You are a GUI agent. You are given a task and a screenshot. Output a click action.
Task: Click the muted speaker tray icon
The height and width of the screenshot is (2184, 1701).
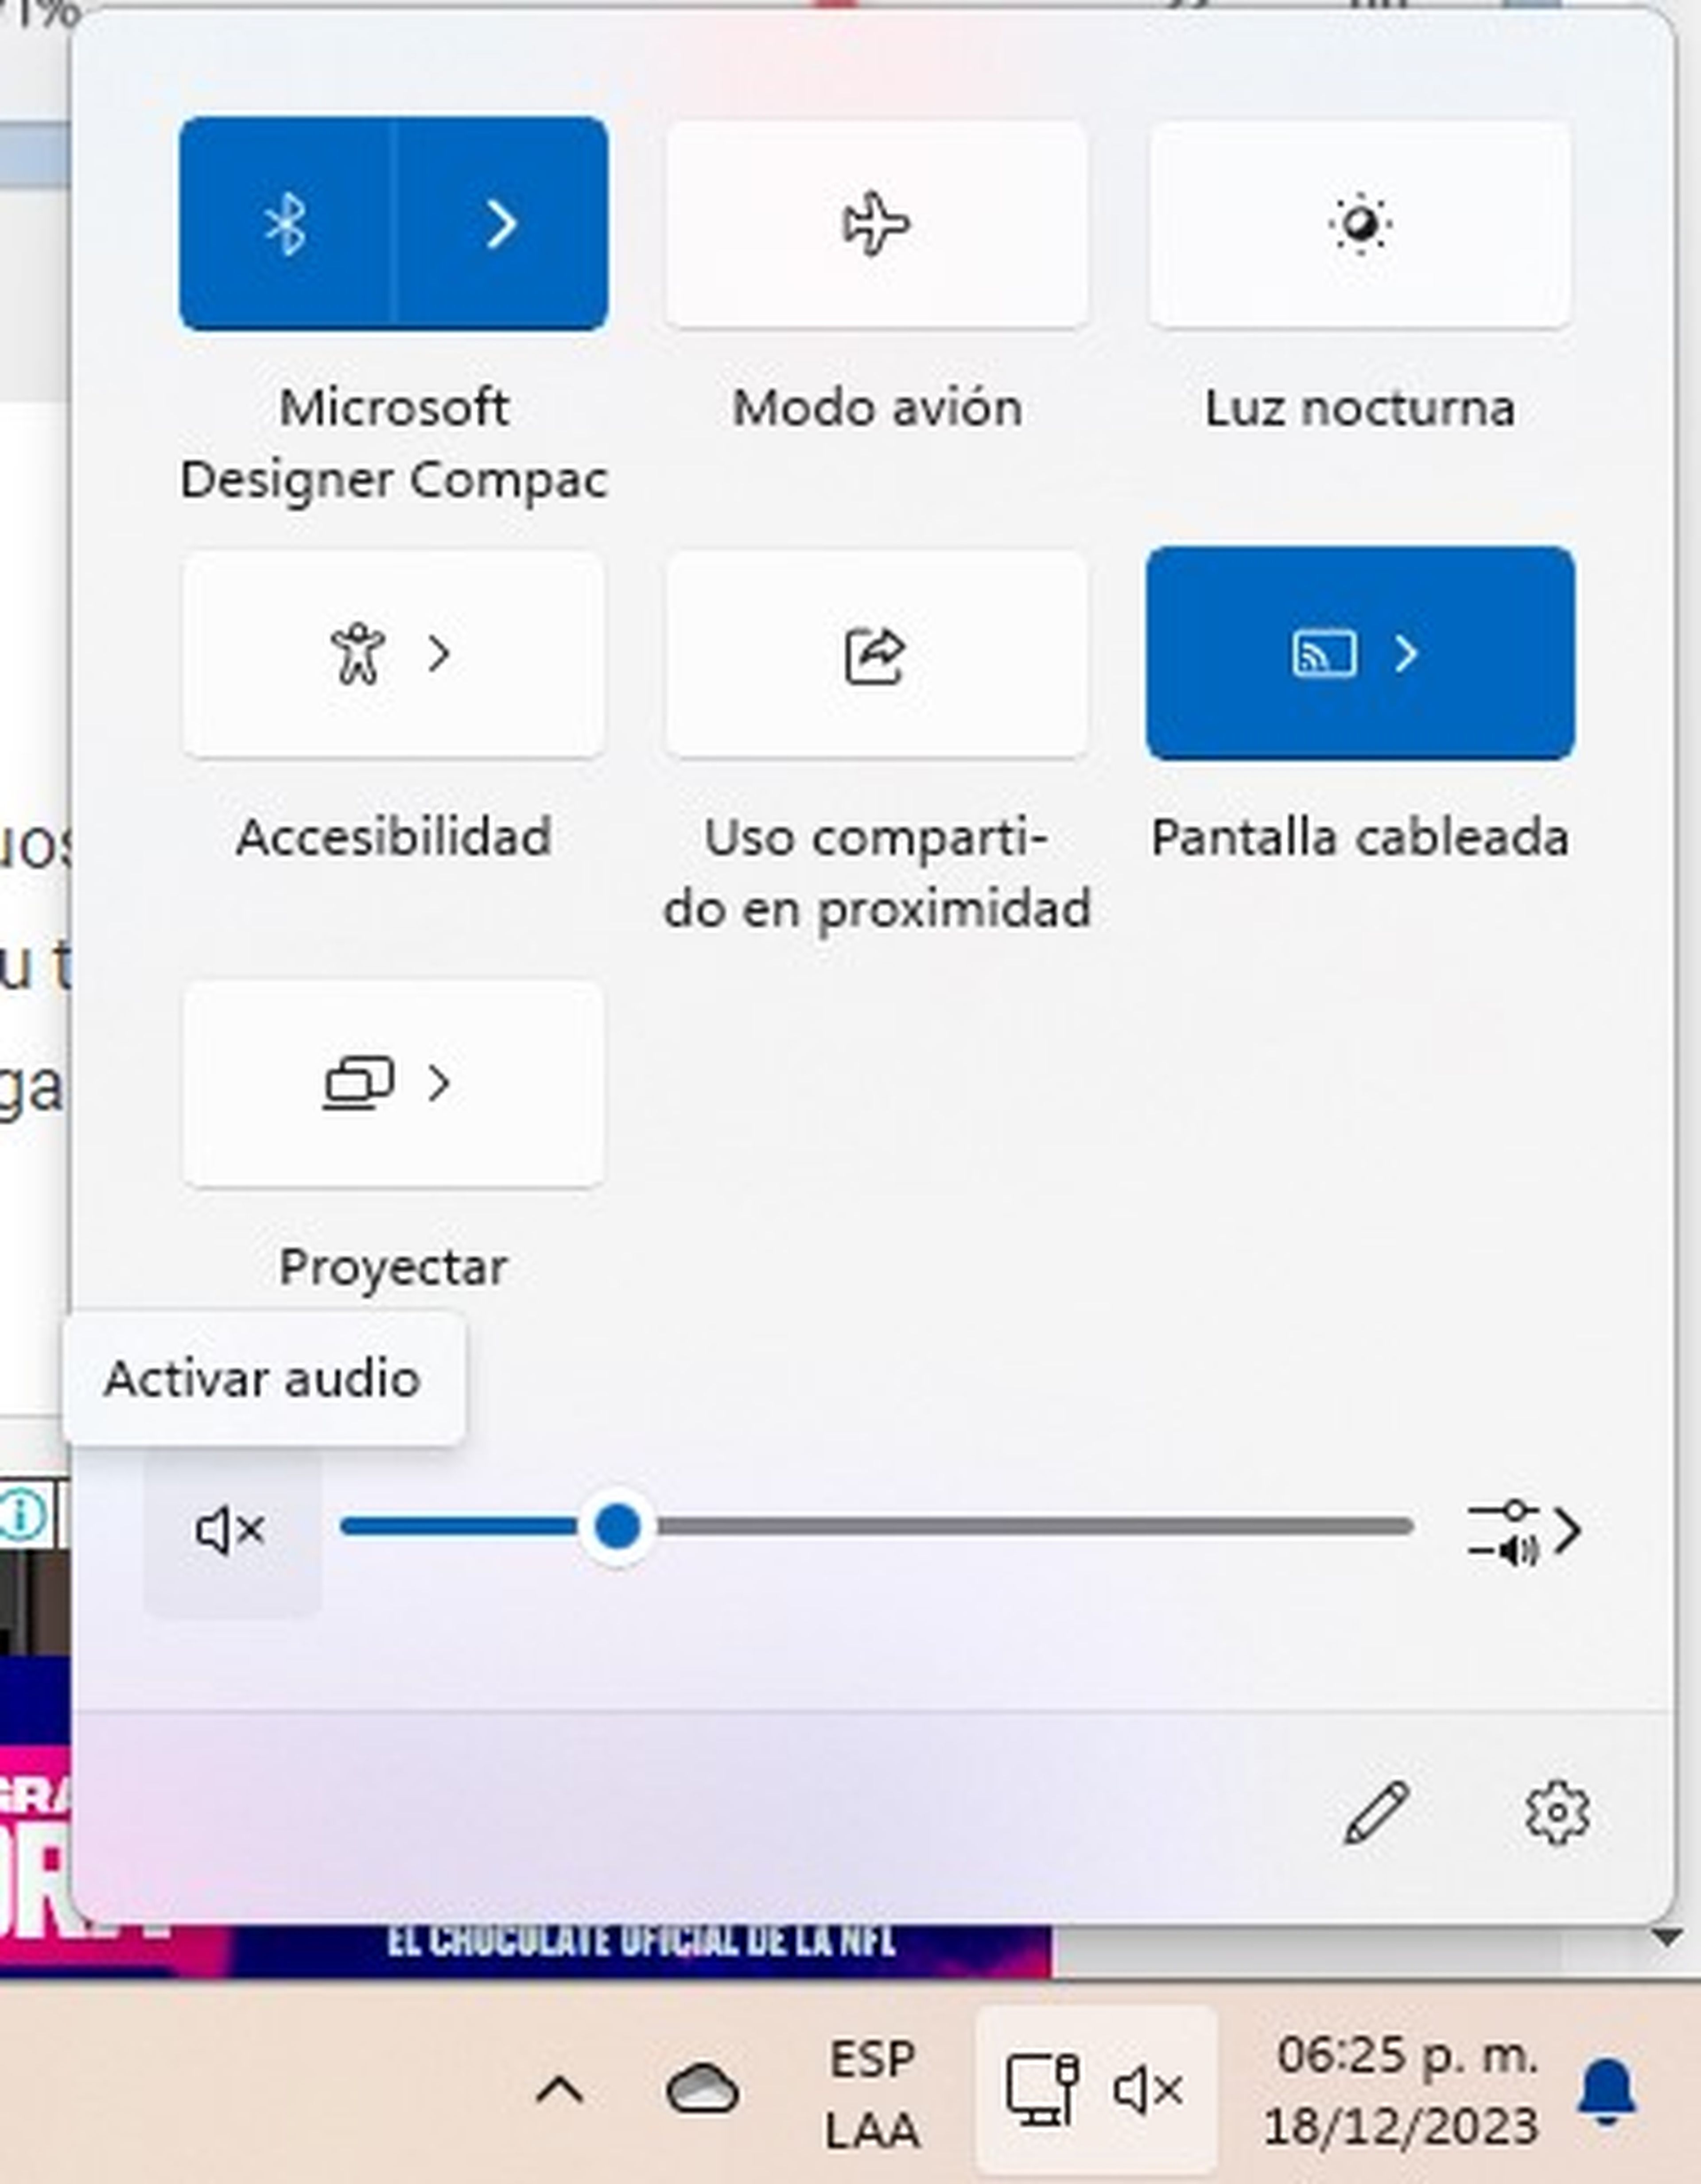(1148, 2090)
